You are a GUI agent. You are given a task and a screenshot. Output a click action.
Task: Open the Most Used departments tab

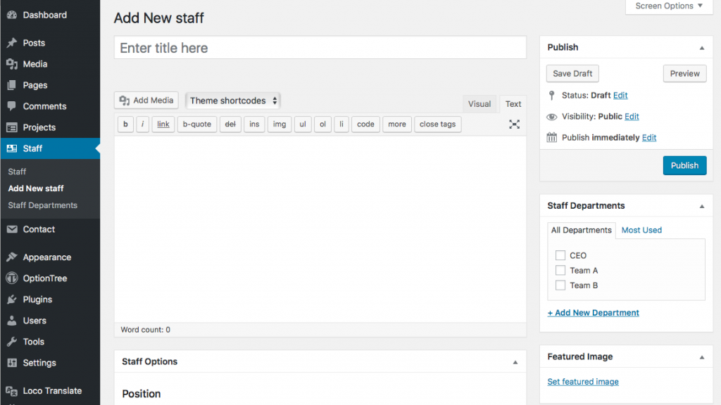[x=641, y=230]
